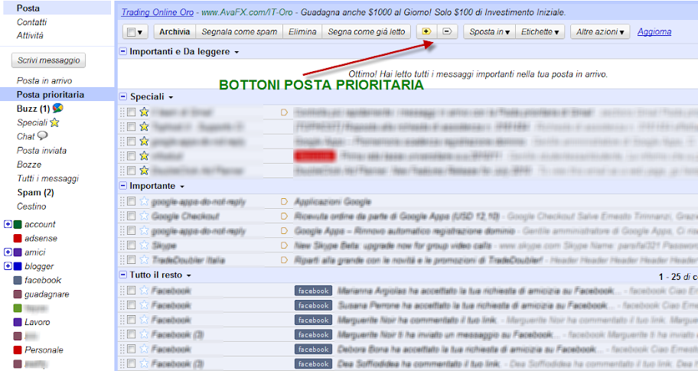The width and height of the screenshot is (698, 371).
Task: Tick checkbox for Marianna Argiolas Facebook message
Action: (131, 291)
